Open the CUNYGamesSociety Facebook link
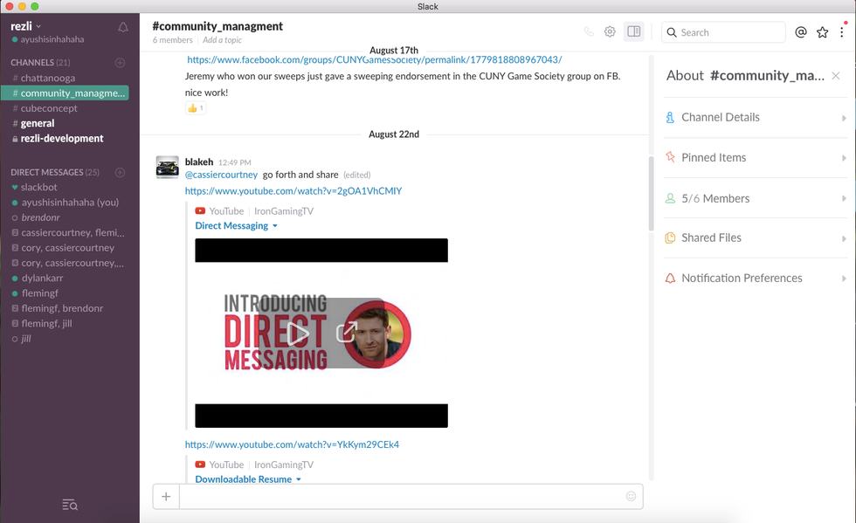This screenshot has height=523, width=856. 374,60
